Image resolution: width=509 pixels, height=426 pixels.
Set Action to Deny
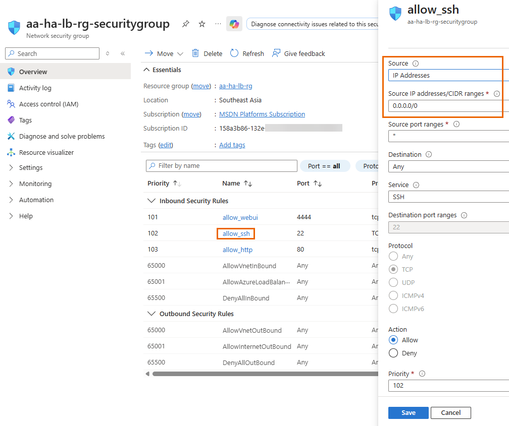point(393,353)
